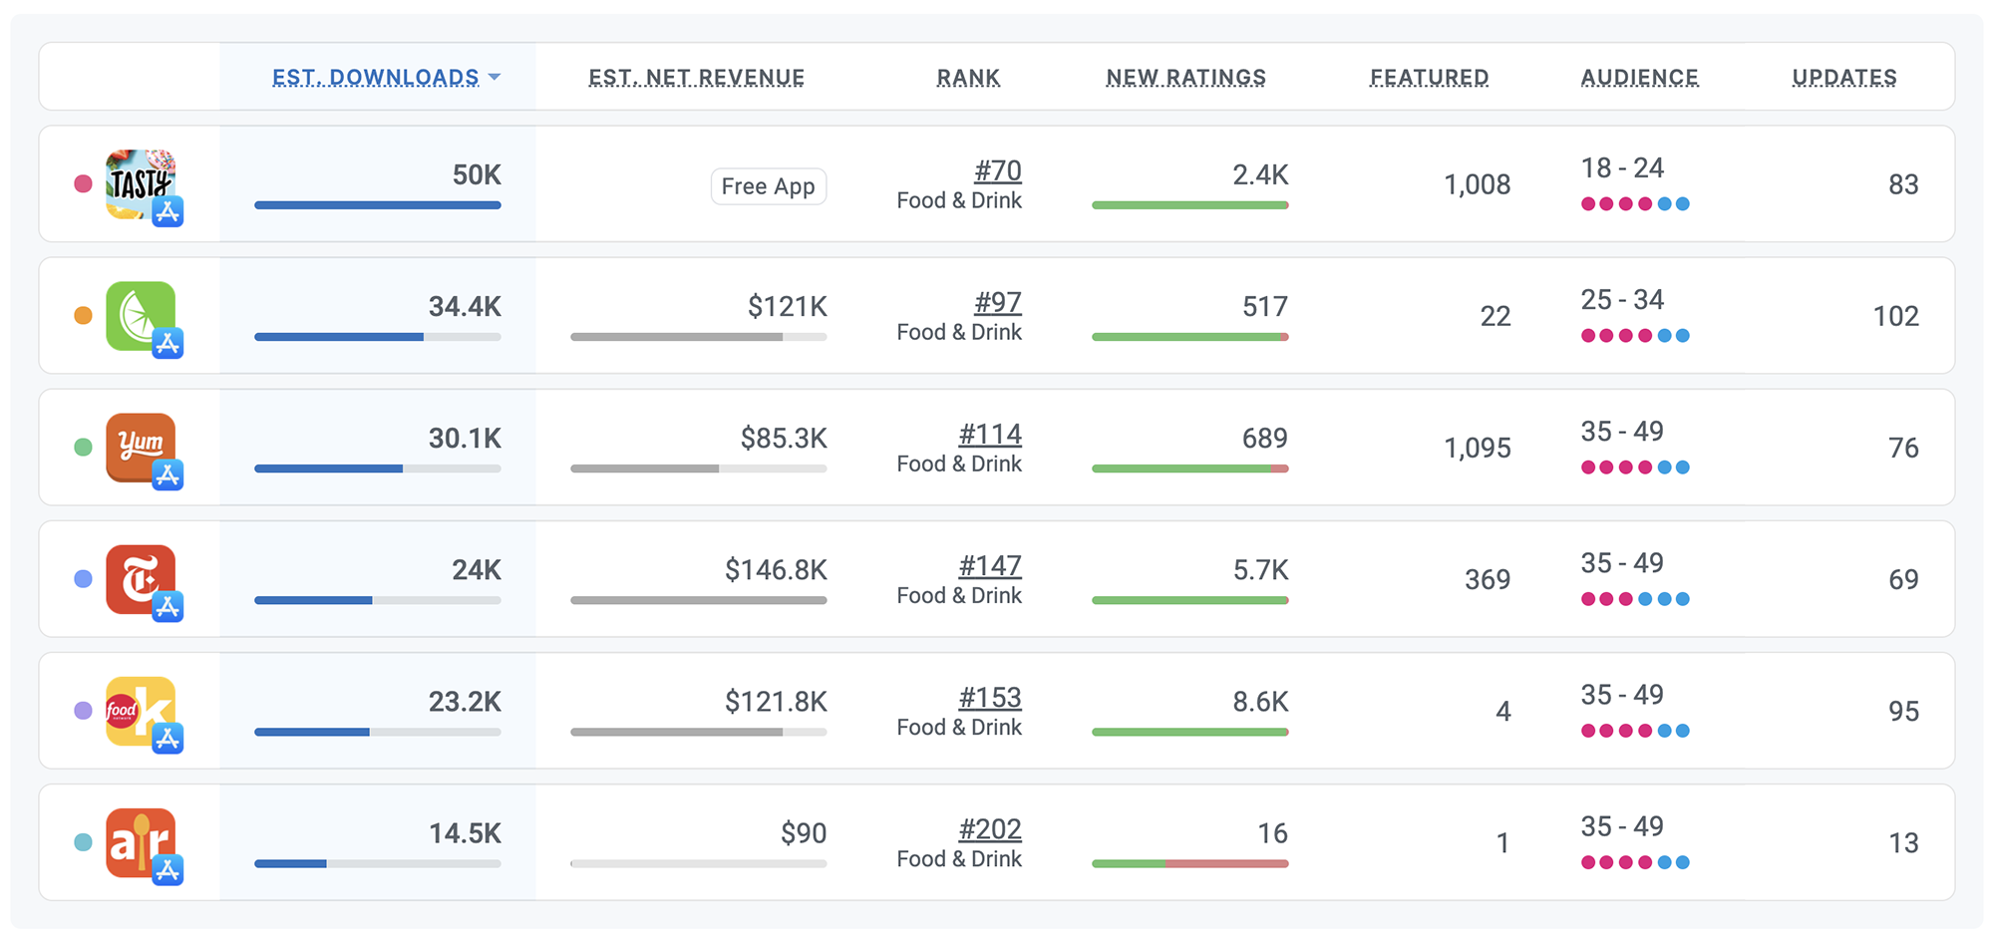Sort by Updates column header
The width and height of the screenshot is (1994, 940).
pyautogui.click(x=1844, y=77)
